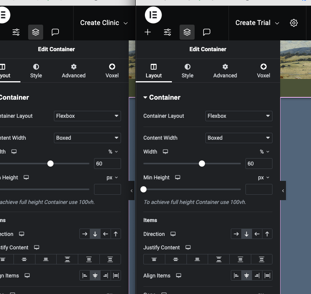
Task: Toggle Align Items to stretch option
Action: (x=267, y=276)
